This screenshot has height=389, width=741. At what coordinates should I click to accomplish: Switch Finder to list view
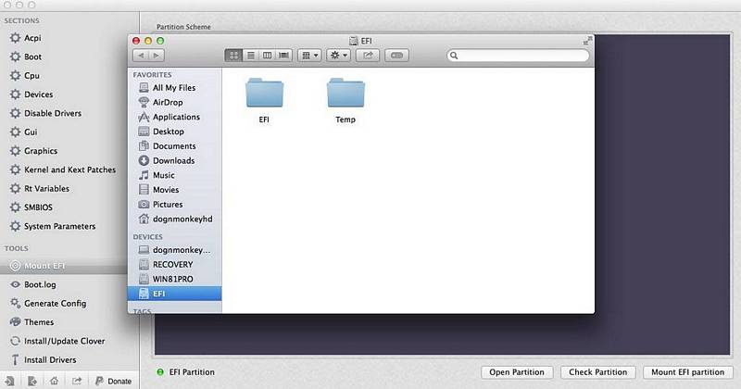(x=251, y=56)
